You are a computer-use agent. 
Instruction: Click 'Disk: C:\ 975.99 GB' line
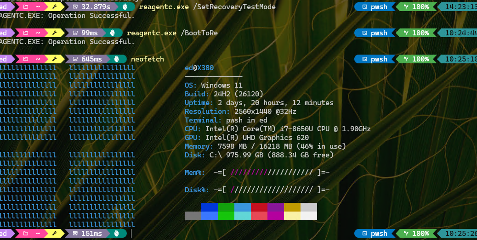[x=259, y=155]
